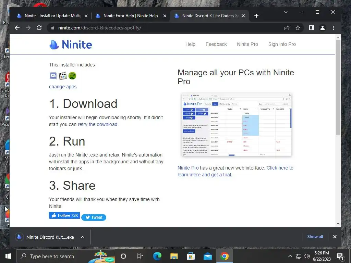Expand download item options chevron

83,237
